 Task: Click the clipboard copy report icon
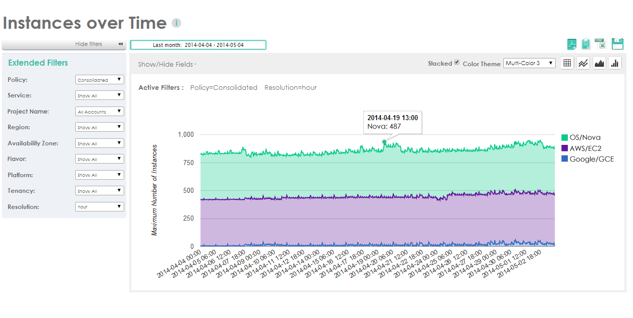(x=586, y=44)
